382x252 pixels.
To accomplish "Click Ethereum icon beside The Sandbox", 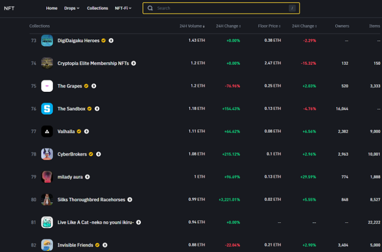I will pos(97,109).
